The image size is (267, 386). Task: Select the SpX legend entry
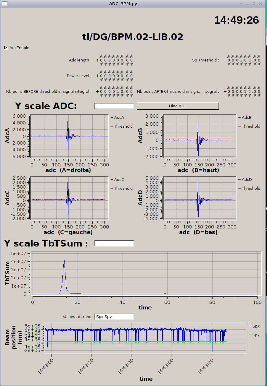click(x=256, y=326)
